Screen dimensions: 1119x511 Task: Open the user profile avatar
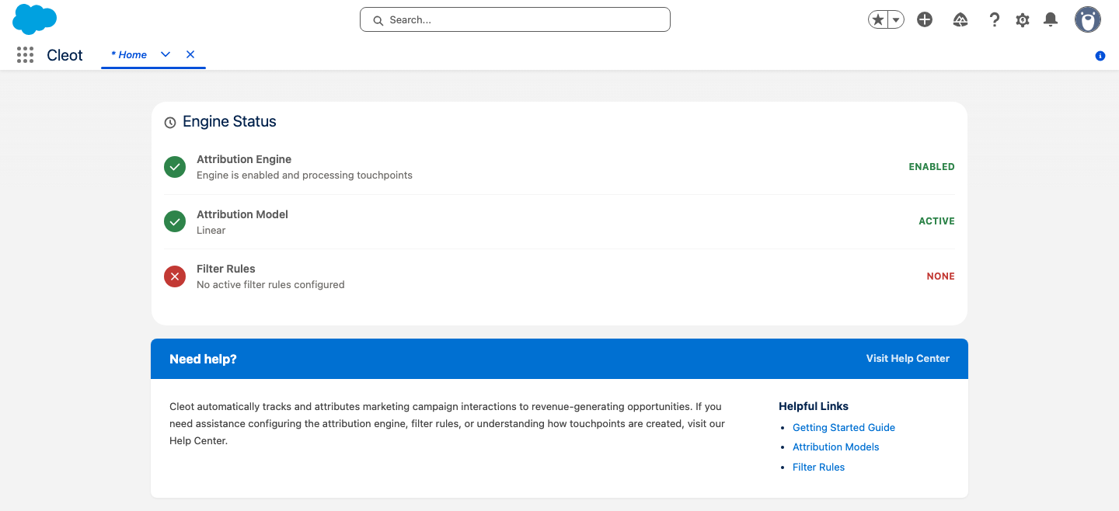click(x=1088, y=20)
